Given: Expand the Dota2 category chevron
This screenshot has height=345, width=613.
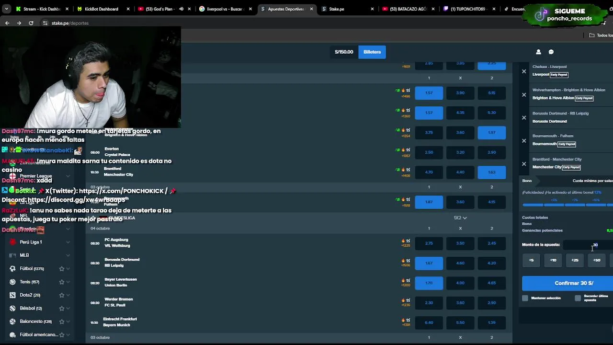Looking at the screenshot, I should click(68, 295).
